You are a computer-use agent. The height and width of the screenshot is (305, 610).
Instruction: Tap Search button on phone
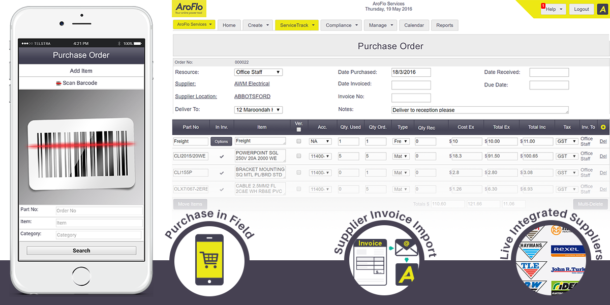tap(81, 251)
